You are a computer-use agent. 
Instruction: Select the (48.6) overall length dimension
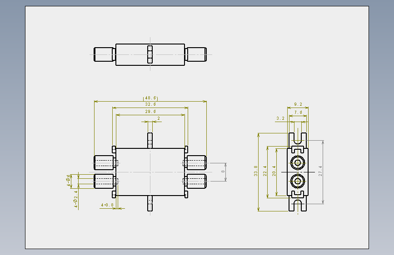(x=150, y=98)
